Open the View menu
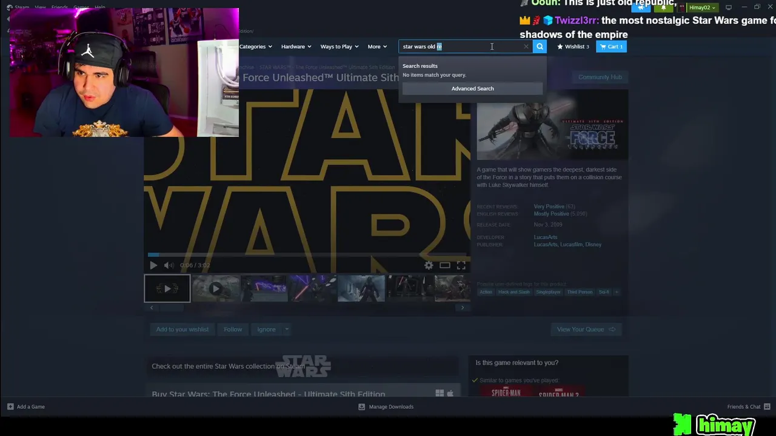The height and width of the screenshot is (436, 776). tap(40, 7)
